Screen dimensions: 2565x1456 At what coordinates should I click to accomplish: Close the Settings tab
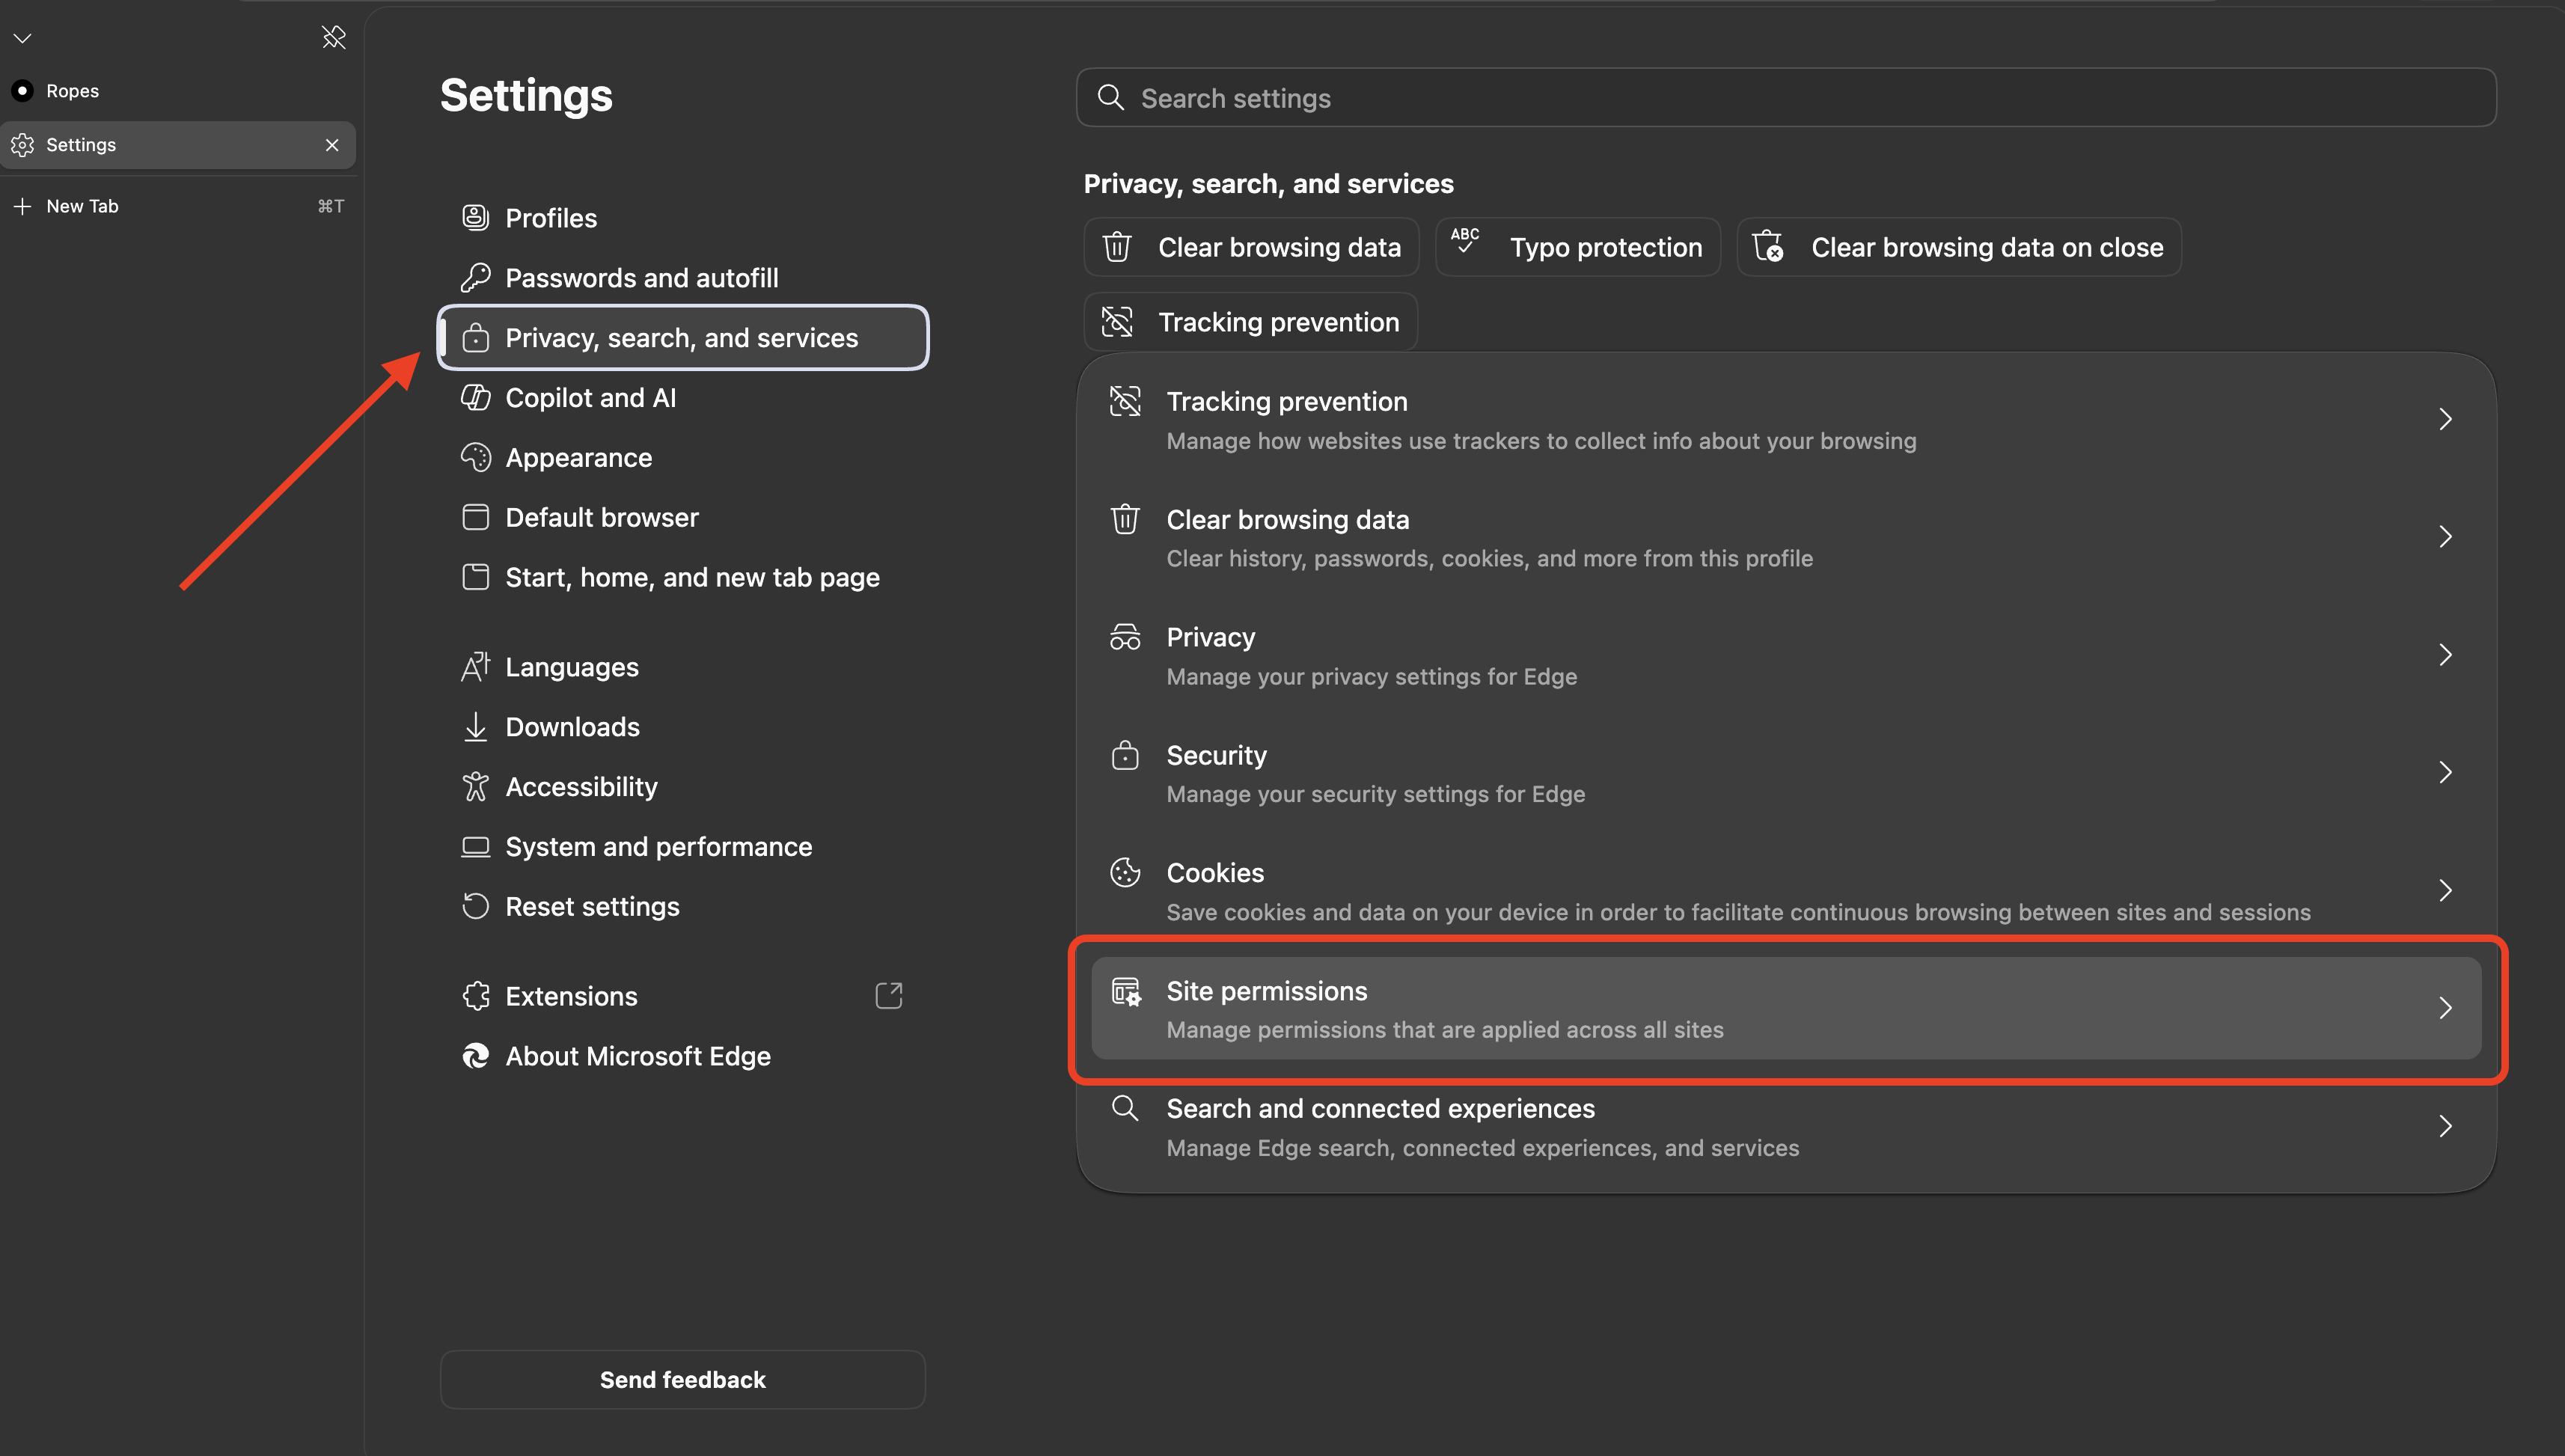[332, 145]
